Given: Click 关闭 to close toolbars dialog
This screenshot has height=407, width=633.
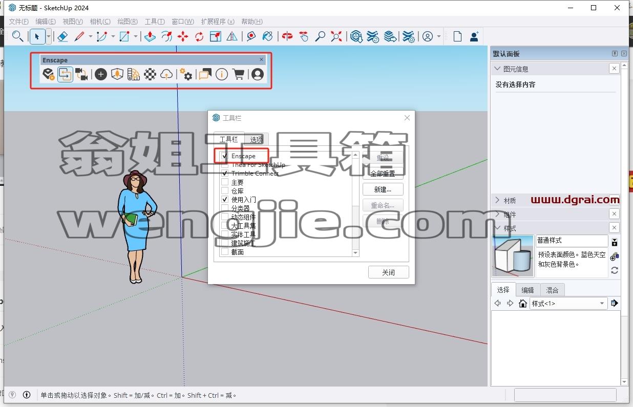Looking at the screenshot, I should point(389,272).
